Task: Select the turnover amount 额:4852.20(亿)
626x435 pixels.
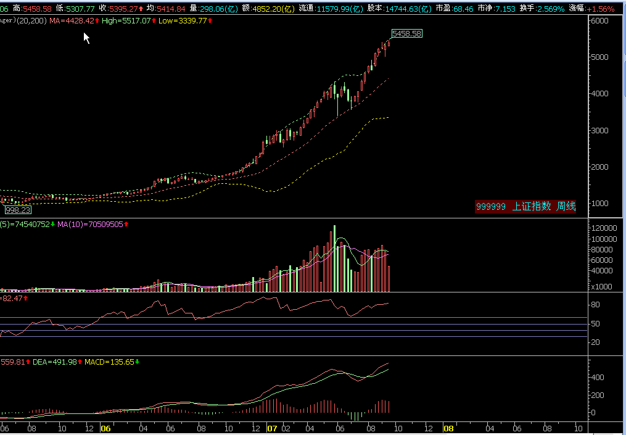Action: coord(269,9)
